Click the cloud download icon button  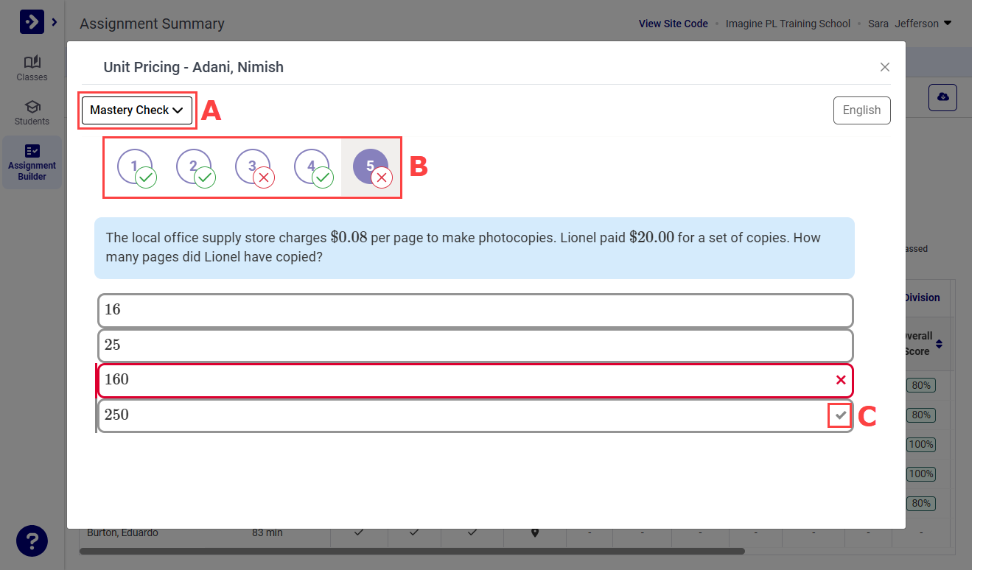point(942,97)
